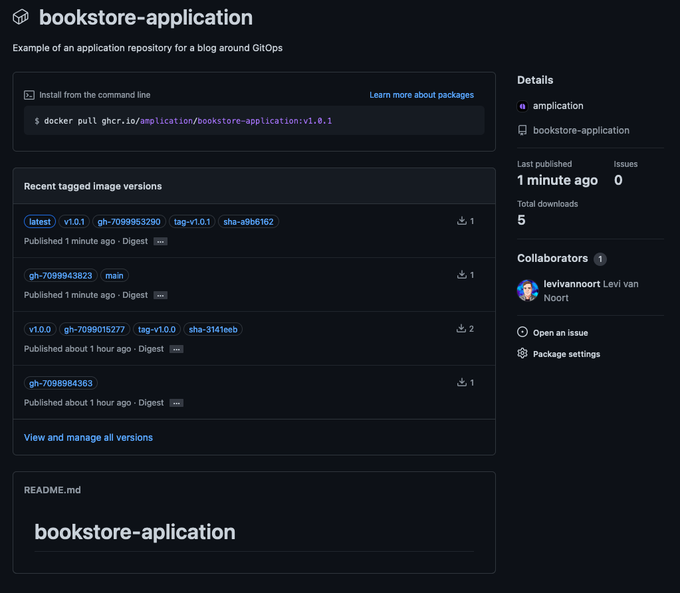Select the v1.0.1 tag
This screenshot has width=680, height=593.
pos(74,221)
